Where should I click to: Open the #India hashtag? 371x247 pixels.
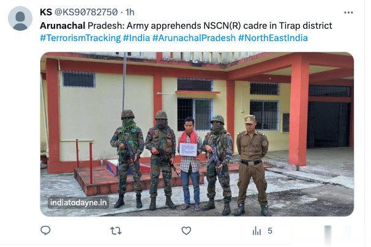137,38
